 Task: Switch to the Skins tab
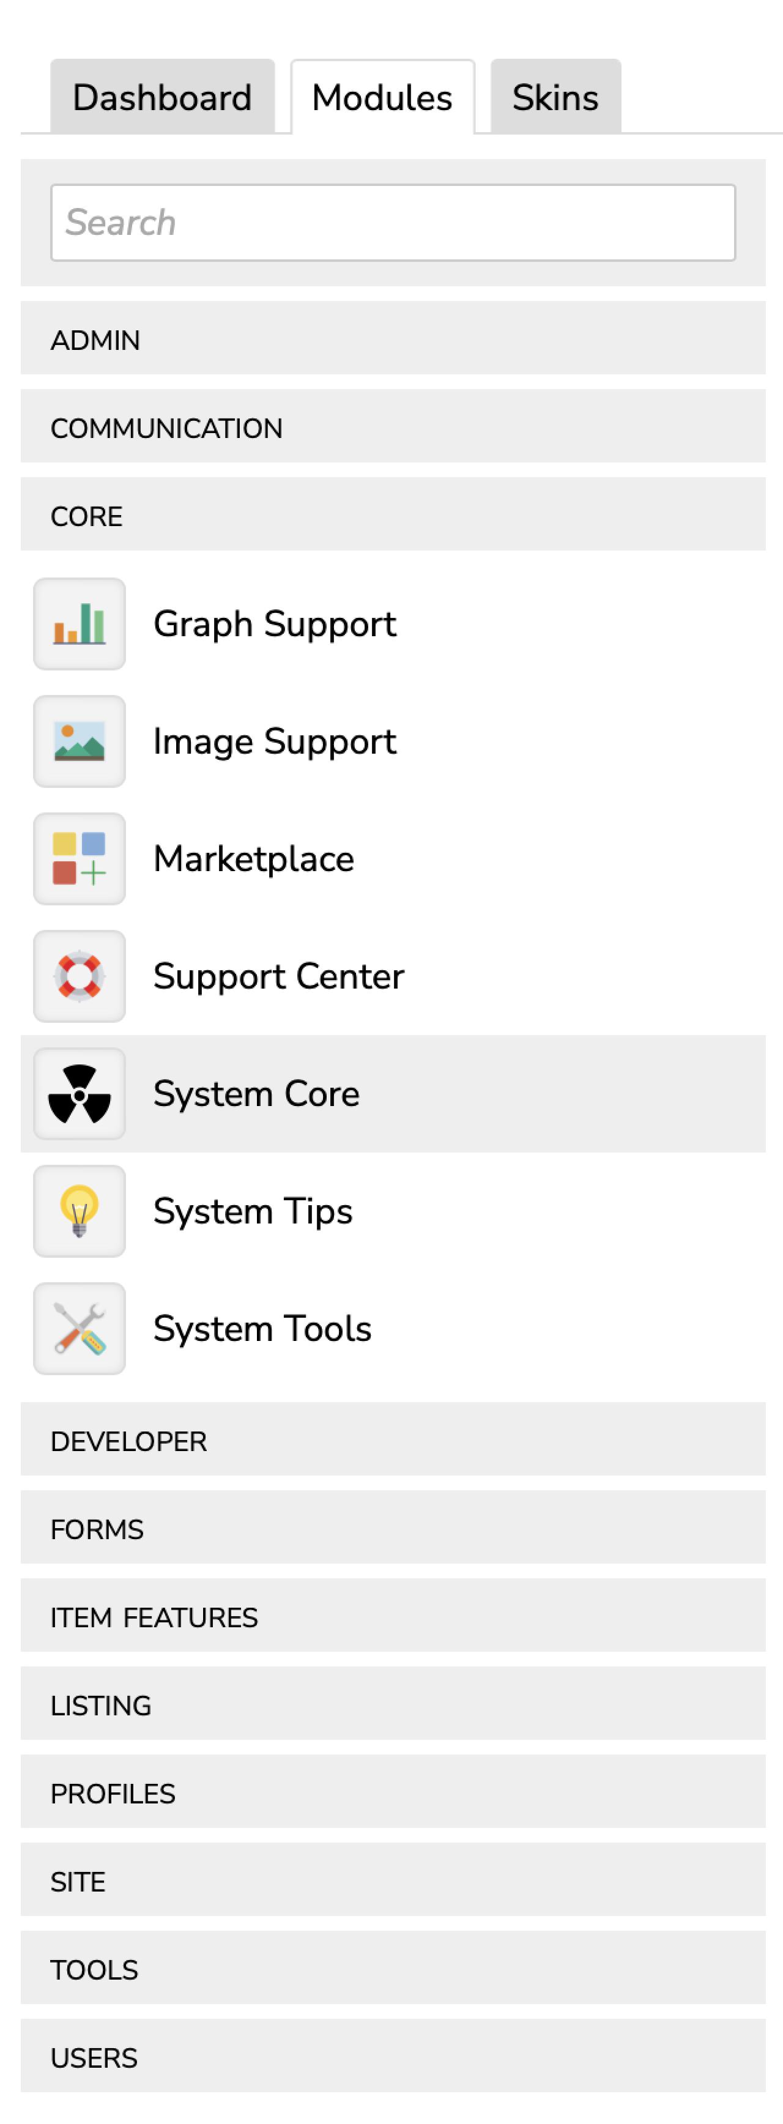pos(555,97)
